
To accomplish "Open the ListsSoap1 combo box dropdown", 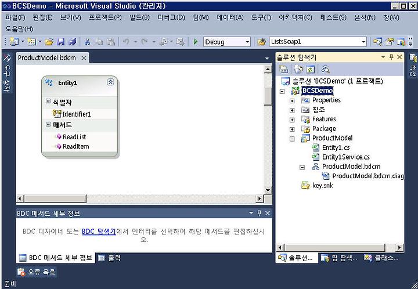I will pos(363,42).
